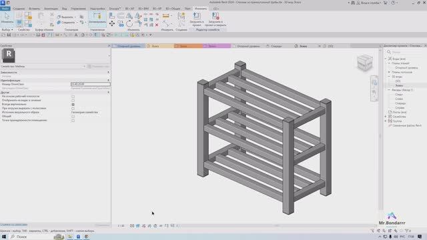Collapse the Other section in Properties

(108, 92)
